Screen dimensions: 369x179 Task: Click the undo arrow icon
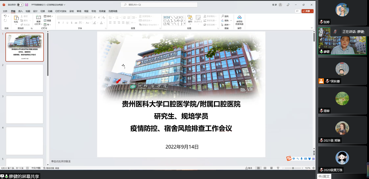point(5,16)
